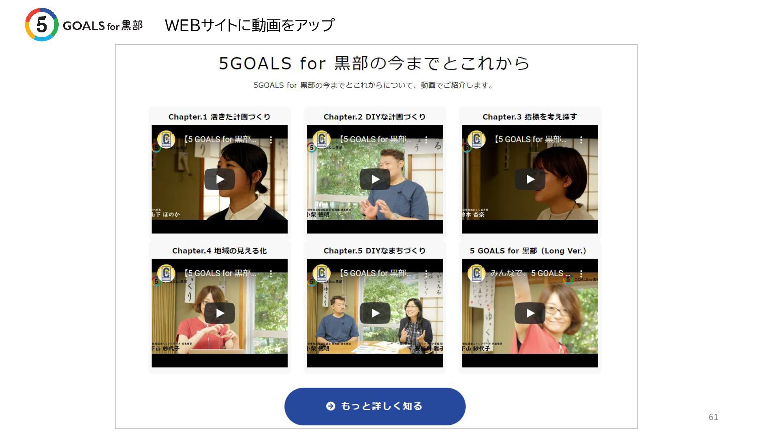Image resolution: width=778 pixels, height=437 pixels.
Task: Click the Chapter.4 video title text
Action: click(x=220, y=273)
